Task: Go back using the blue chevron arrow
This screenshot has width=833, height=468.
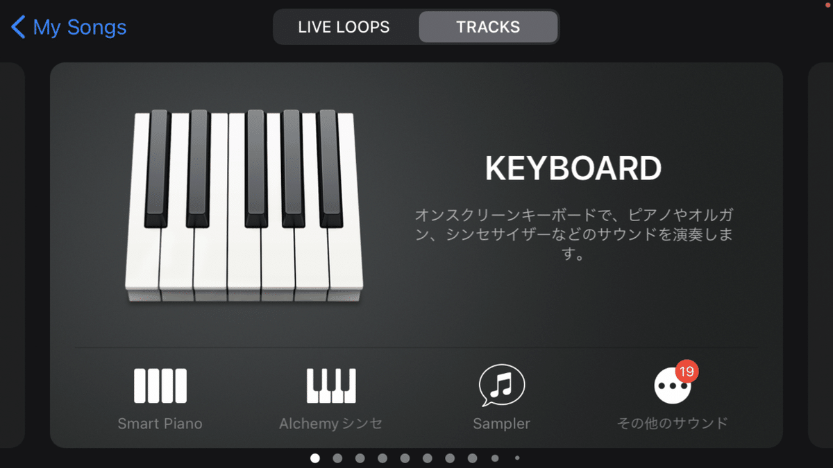Action: click(x=18, y=27)
